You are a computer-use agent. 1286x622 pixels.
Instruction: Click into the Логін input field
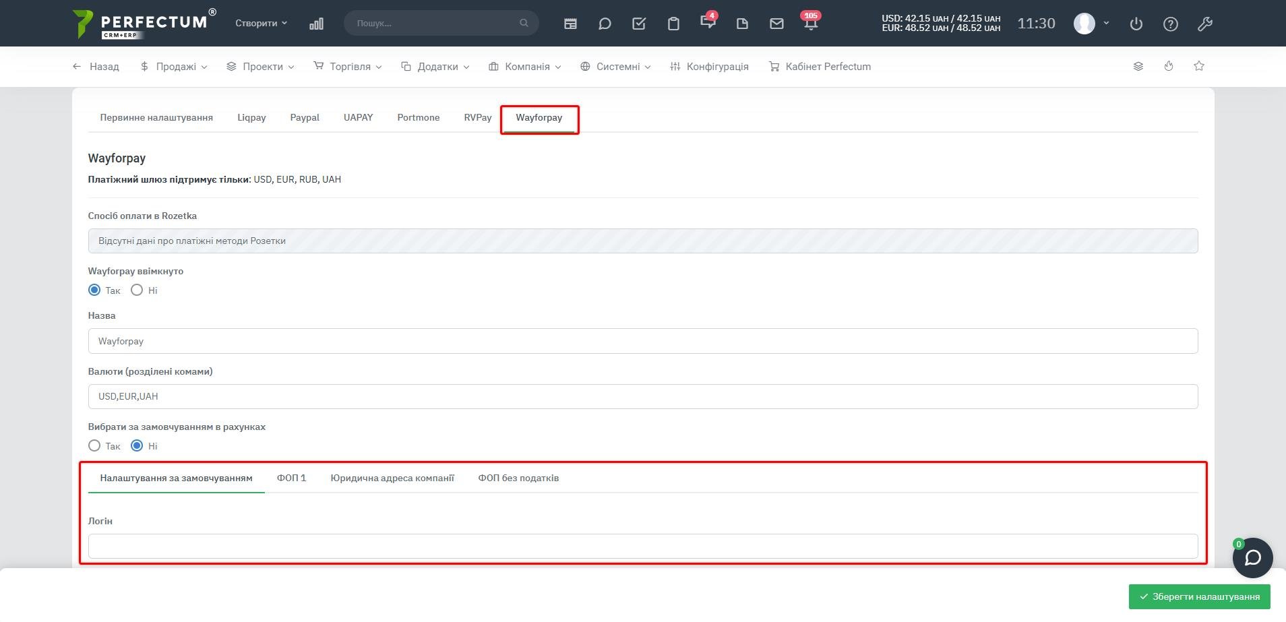tap(642, 546)
